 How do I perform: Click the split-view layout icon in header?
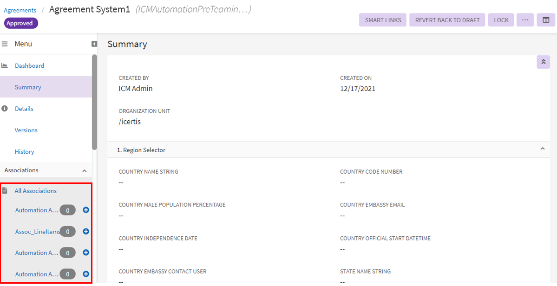click(546, 20)
